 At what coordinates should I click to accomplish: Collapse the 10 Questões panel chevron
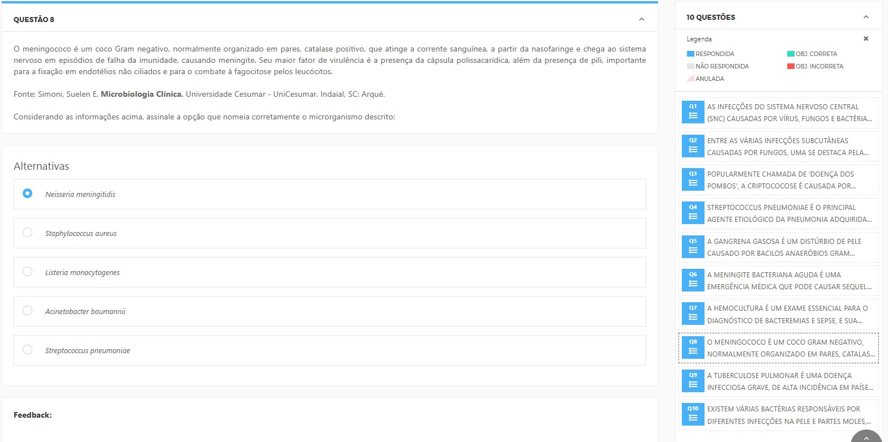[865, 17]
